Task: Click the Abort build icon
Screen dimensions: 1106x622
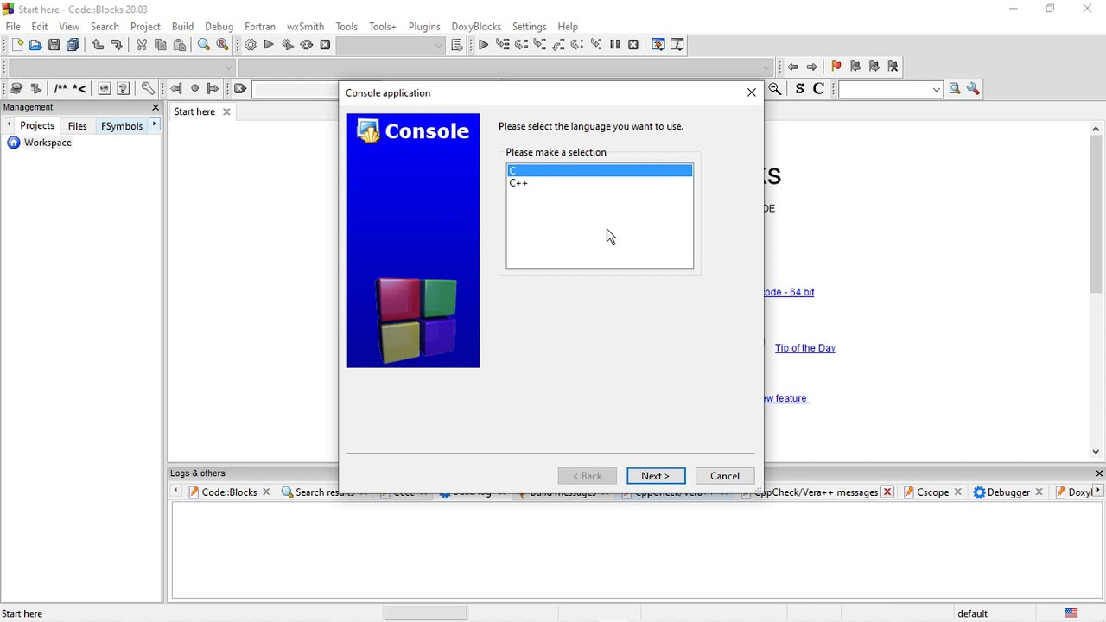Action: (326, 45)
